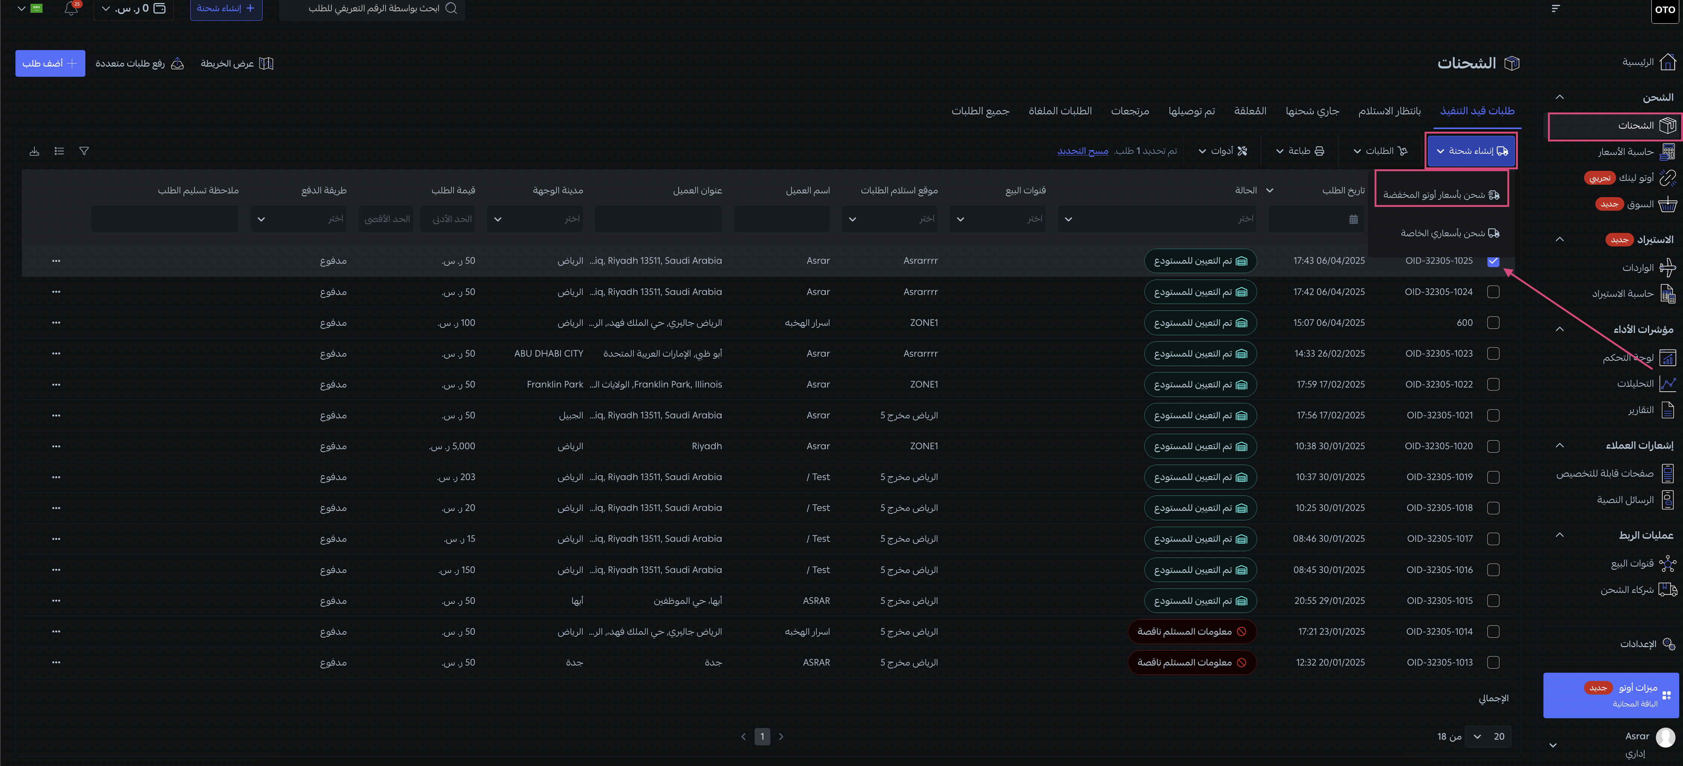1683x766 pixels.
Task: Open the price calculator sidebar icon
Action: 1667,152
